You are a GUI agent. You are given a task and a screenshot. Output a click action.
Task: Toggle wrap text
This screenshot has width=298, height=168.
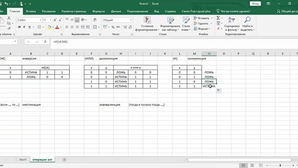click(x=95, y=20)
